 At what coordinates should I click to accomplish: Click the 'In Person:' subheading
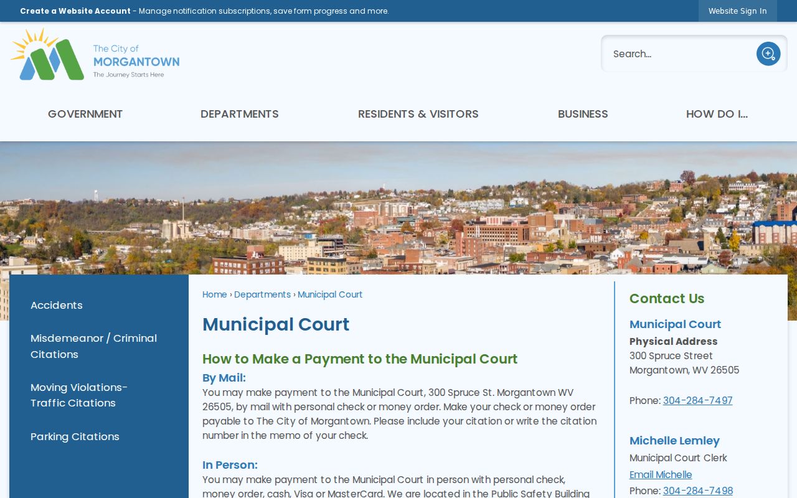[x=230, y=465]
